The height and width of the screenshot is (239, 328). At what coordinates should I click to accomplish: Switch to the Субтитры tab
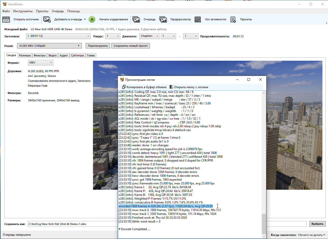tap(77, 55)
